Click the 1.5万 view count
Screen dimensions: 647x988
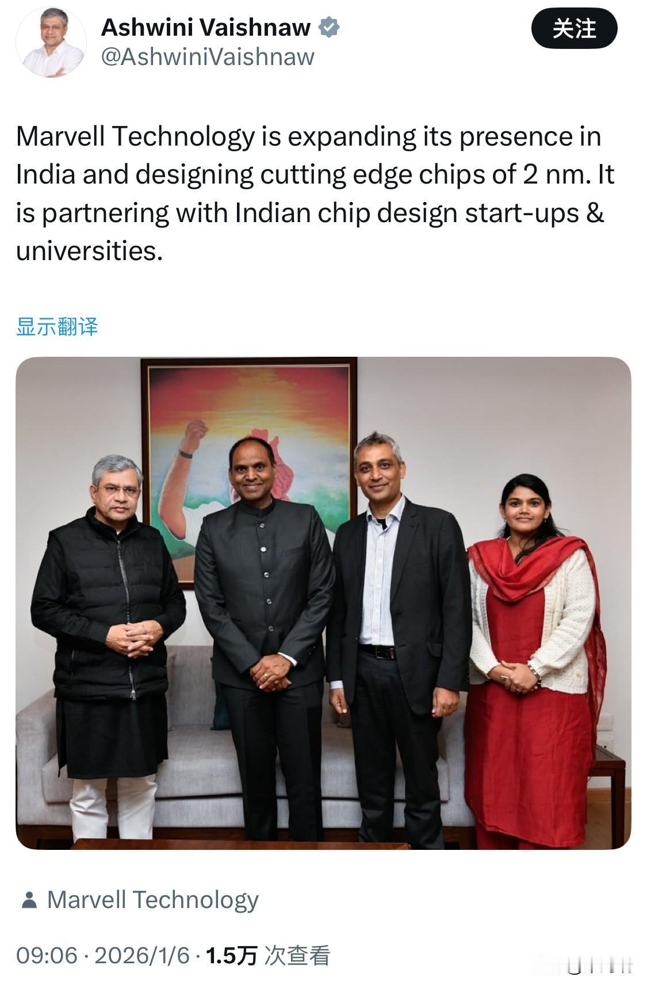(231, 956)
